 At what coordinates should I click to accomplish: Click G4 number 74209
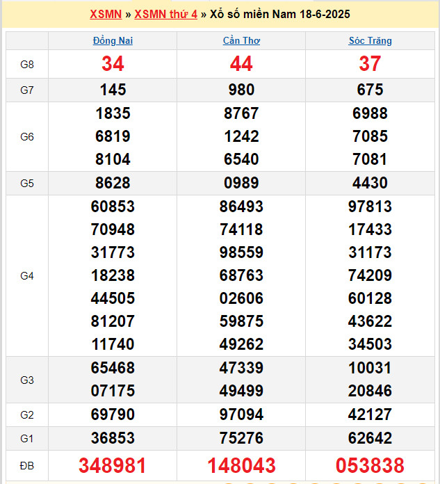point(370,275)
